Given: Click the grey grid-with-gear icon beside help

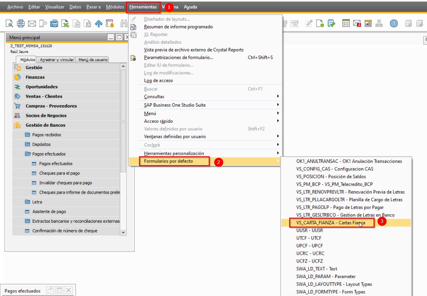Looking at the screenshot, I should 409,23.
